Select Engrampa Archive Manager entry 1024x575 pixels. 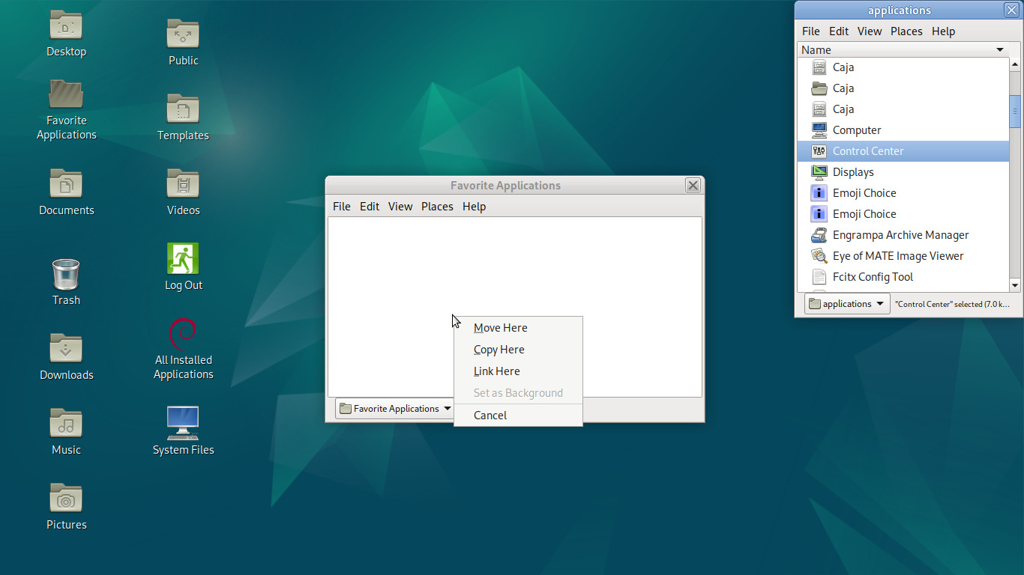coord(903,235)
